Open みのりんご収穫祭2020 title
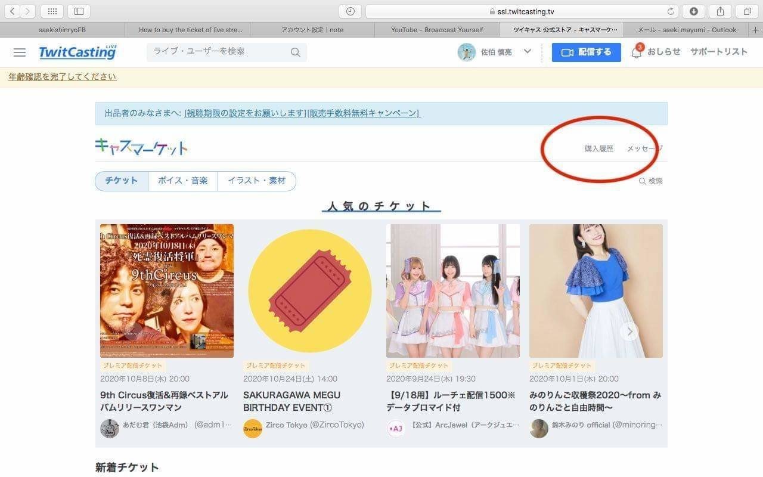763x477 pixels. [595, 401]
